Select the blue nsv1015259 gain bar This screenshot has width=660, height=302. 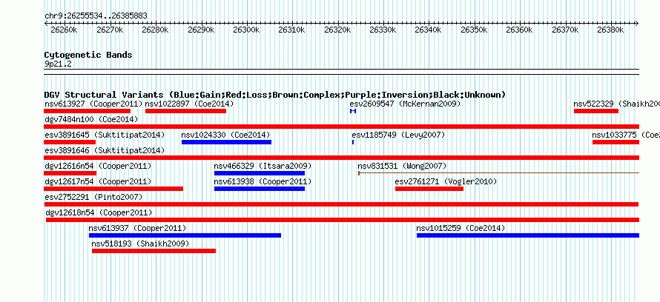528,235
